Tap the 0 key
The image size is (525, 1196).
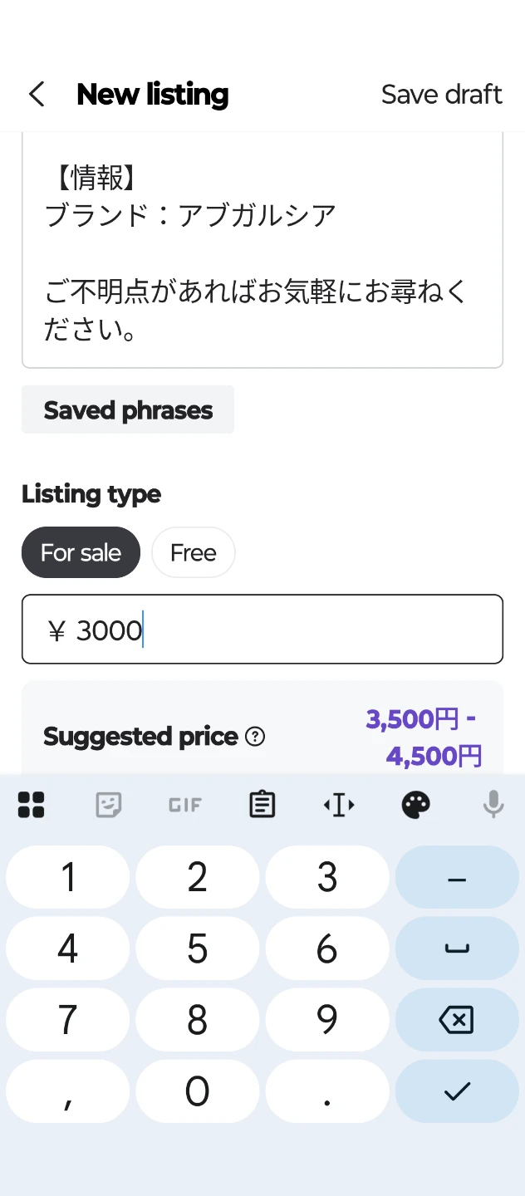click(198, 1091)
